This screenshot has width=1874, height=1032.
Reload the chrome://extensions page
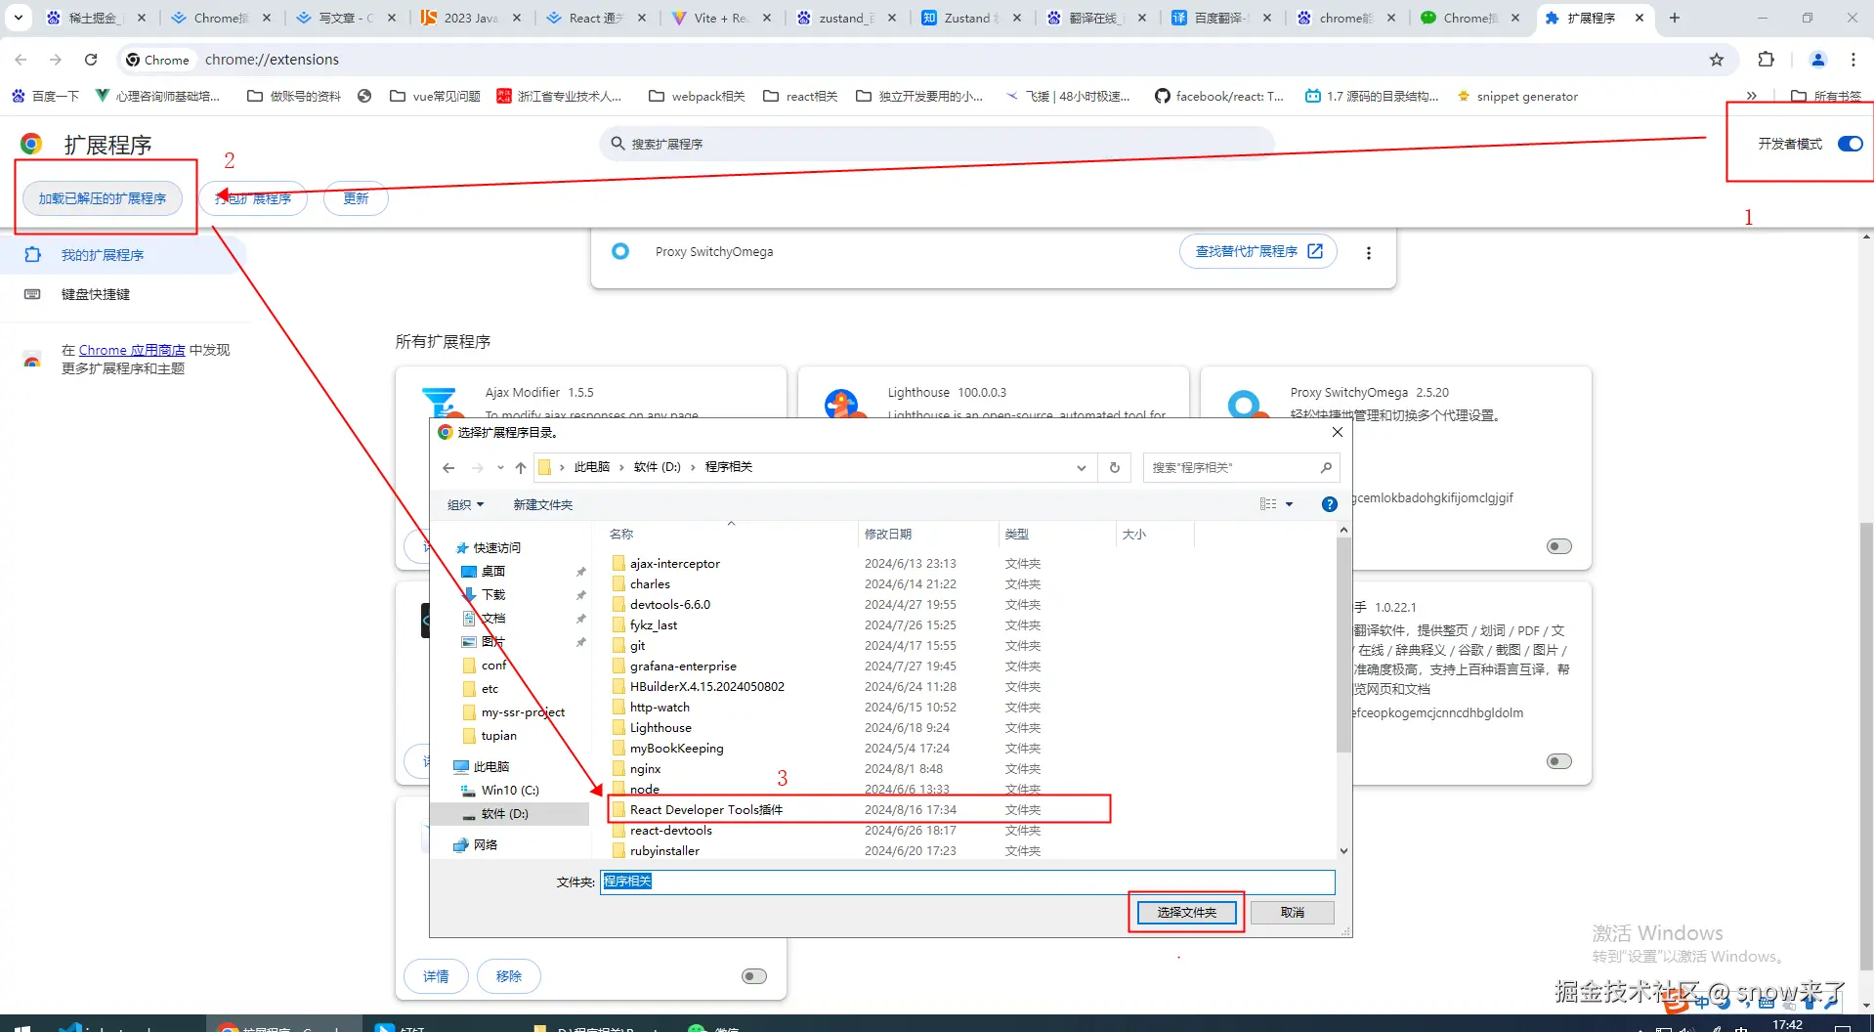click(91, 60)
